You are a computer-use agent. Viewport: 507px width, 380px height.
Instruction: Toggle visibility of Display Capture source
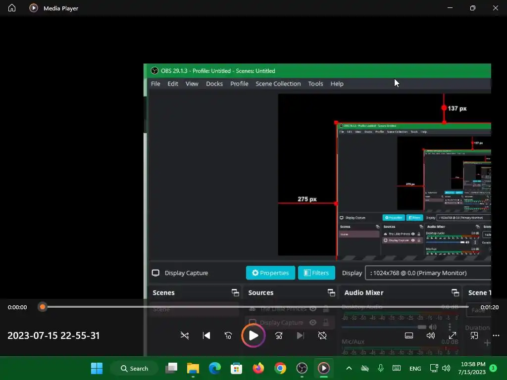tap(313, 323)
